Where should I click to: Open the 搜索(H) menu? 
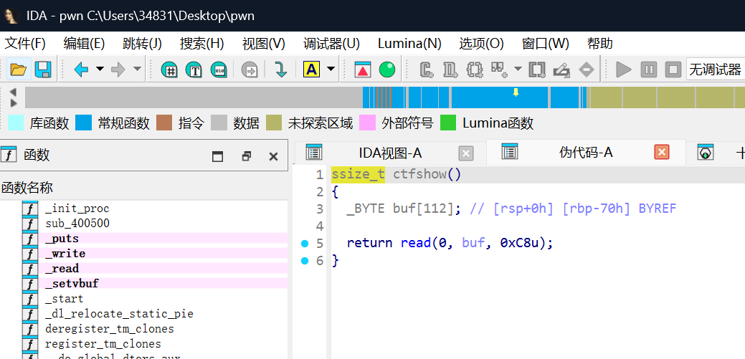click(202, 44)
